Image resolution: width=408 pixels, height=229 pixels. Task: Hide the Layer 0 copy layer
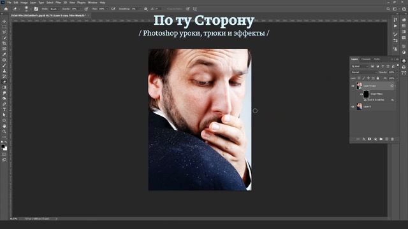tap(353, 86)
